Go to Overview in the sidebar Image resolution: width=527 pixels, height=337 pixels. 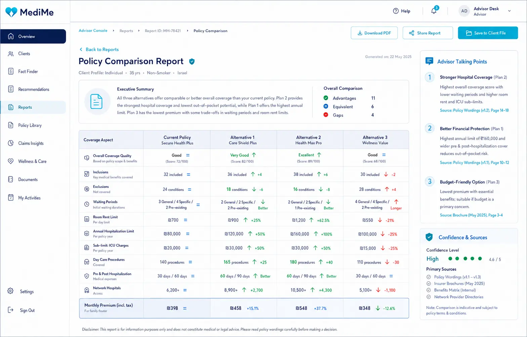(33, 36)
